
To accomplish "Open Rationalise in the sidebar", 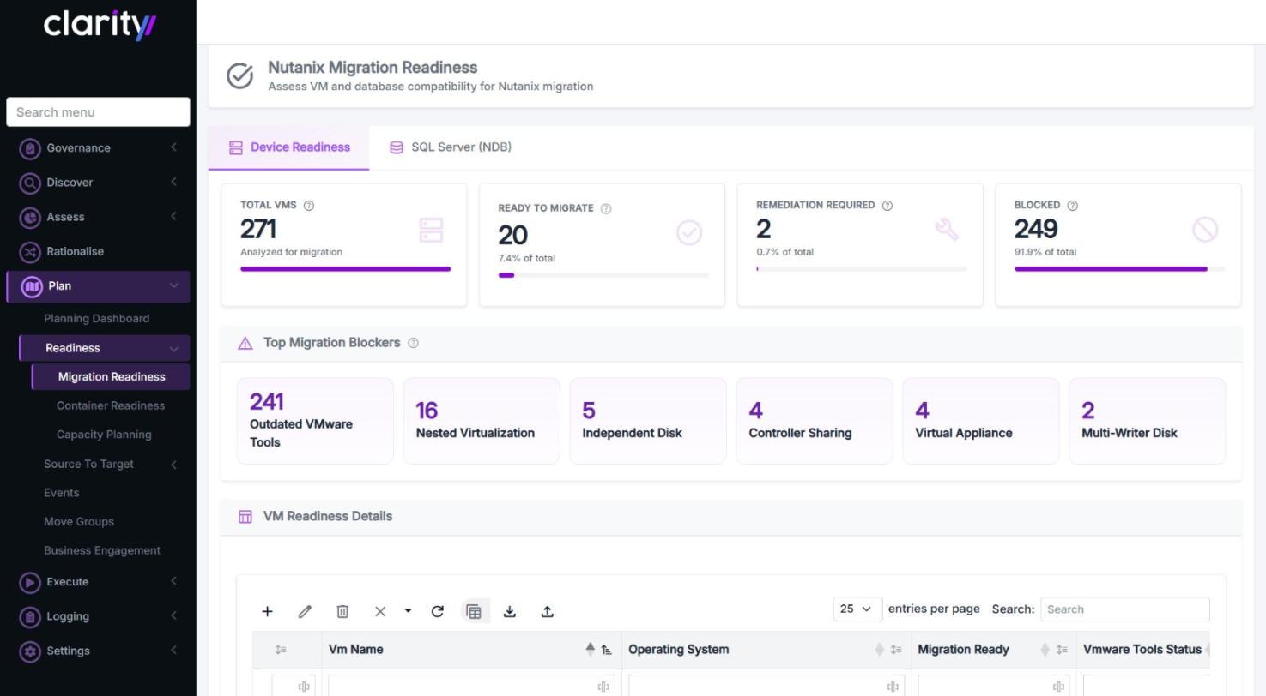I will (98, 251).
